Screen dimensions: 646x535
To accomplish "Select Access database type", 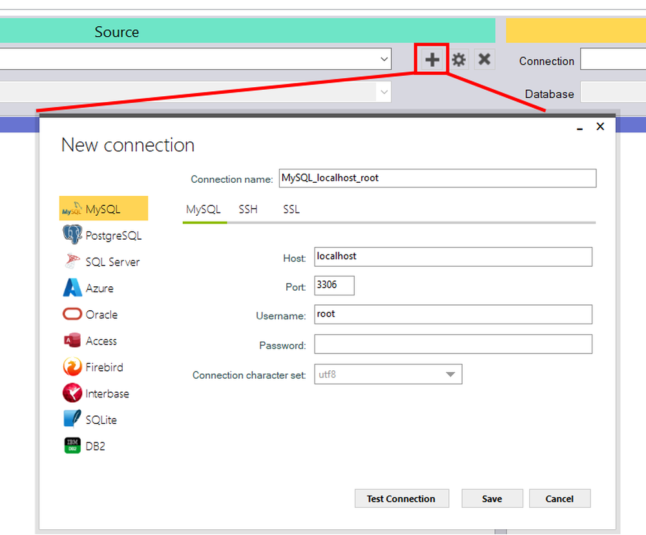I will [90, 341].
